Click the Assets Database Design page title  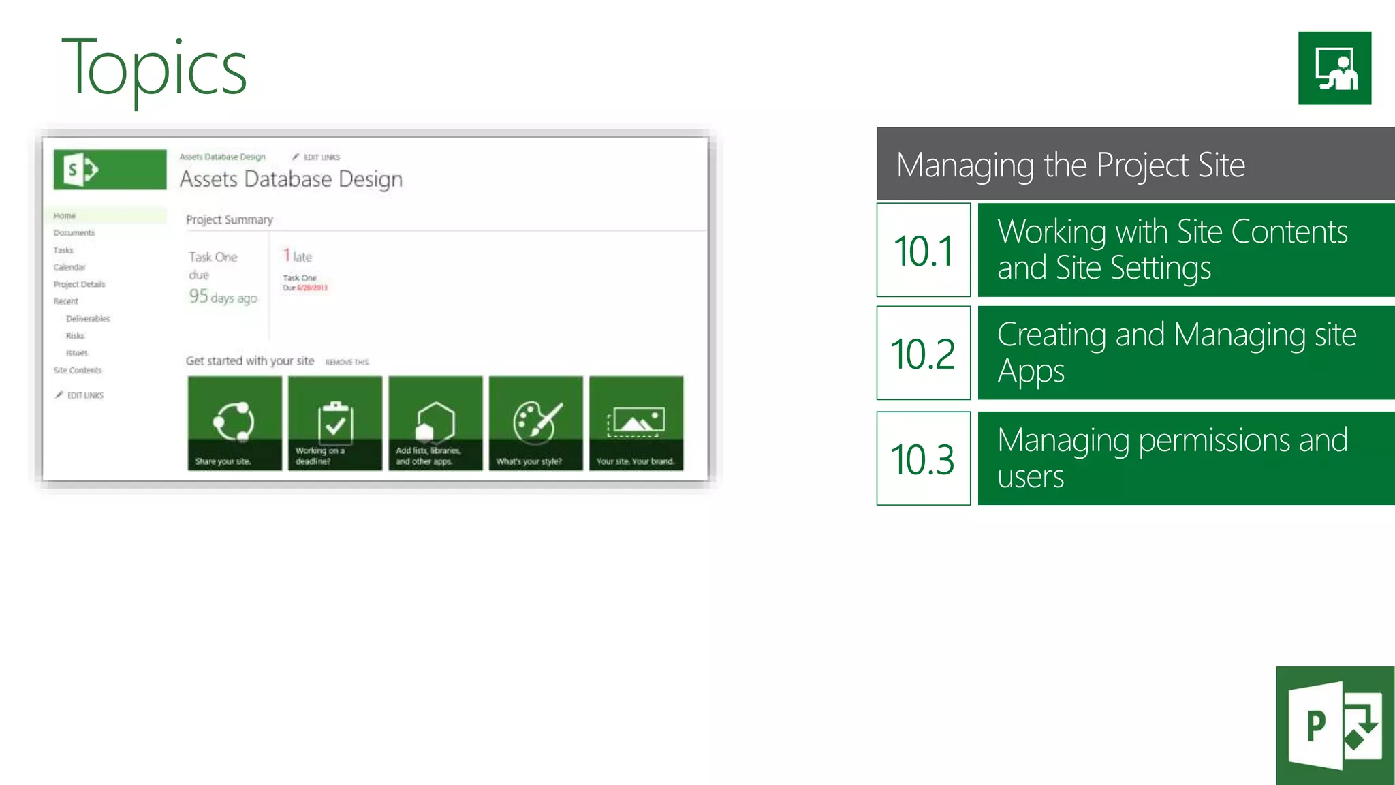click(291, 179)
